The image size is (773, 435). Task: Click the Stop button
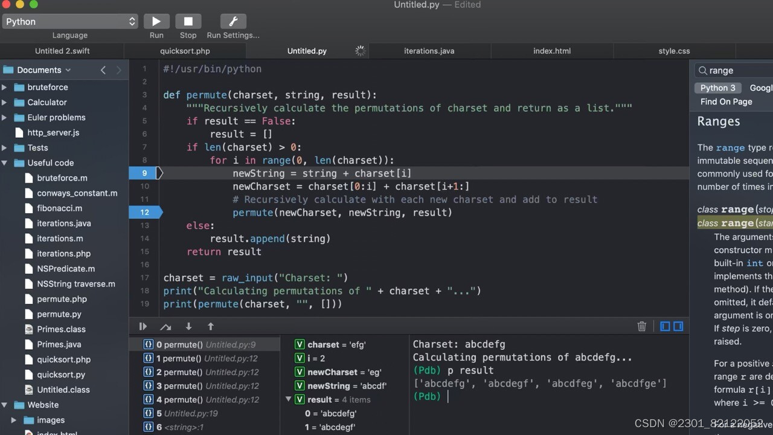coord(188,21)
